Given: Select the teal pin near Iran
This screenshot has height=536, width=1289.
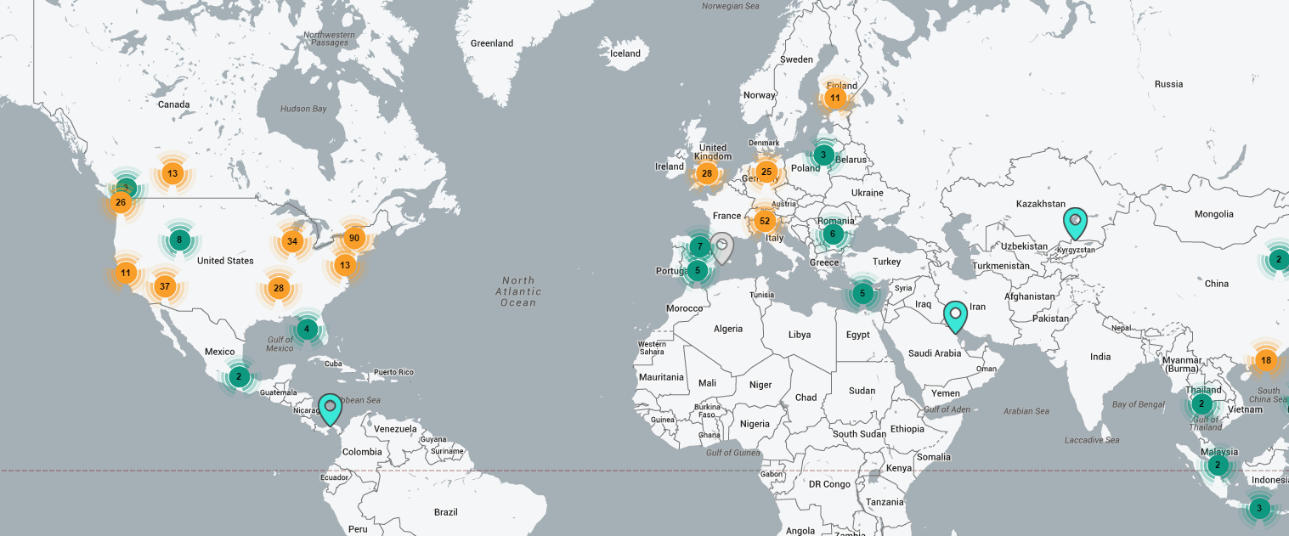Looking at the screenshot, I should pos(956,317).
